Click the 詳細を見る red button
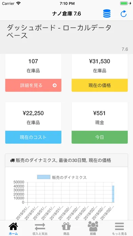This screenshot has height=236, width=133. click(33, 85)
